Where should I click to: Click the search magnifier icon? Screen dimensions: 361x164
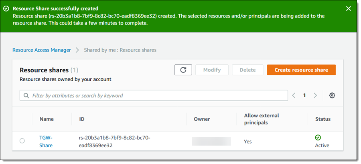[26, 96]
